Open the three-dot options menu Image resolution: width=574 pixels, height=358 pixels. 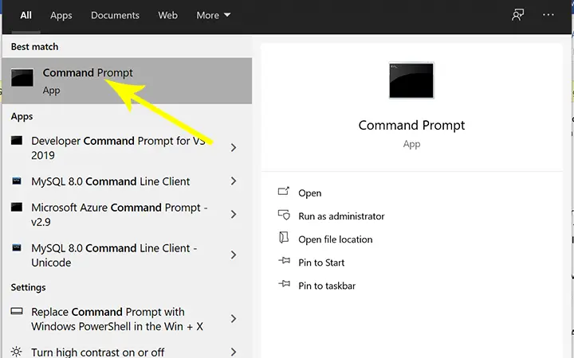tap(548, 15)
